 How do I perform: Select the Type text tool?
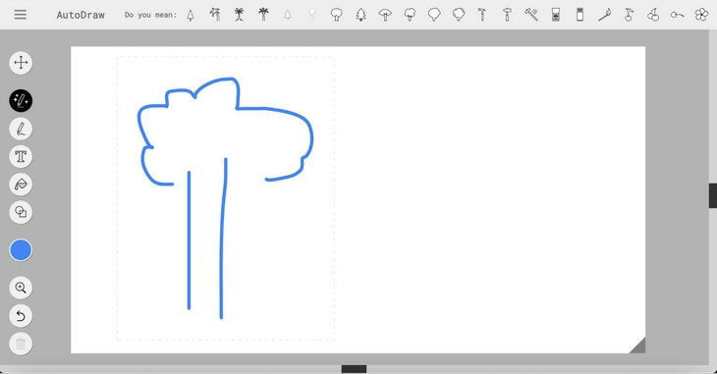(21, 157)
